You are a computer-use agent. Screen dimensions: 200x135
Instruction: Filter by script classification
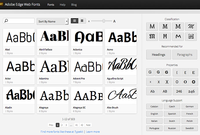[x=191, y=26]
